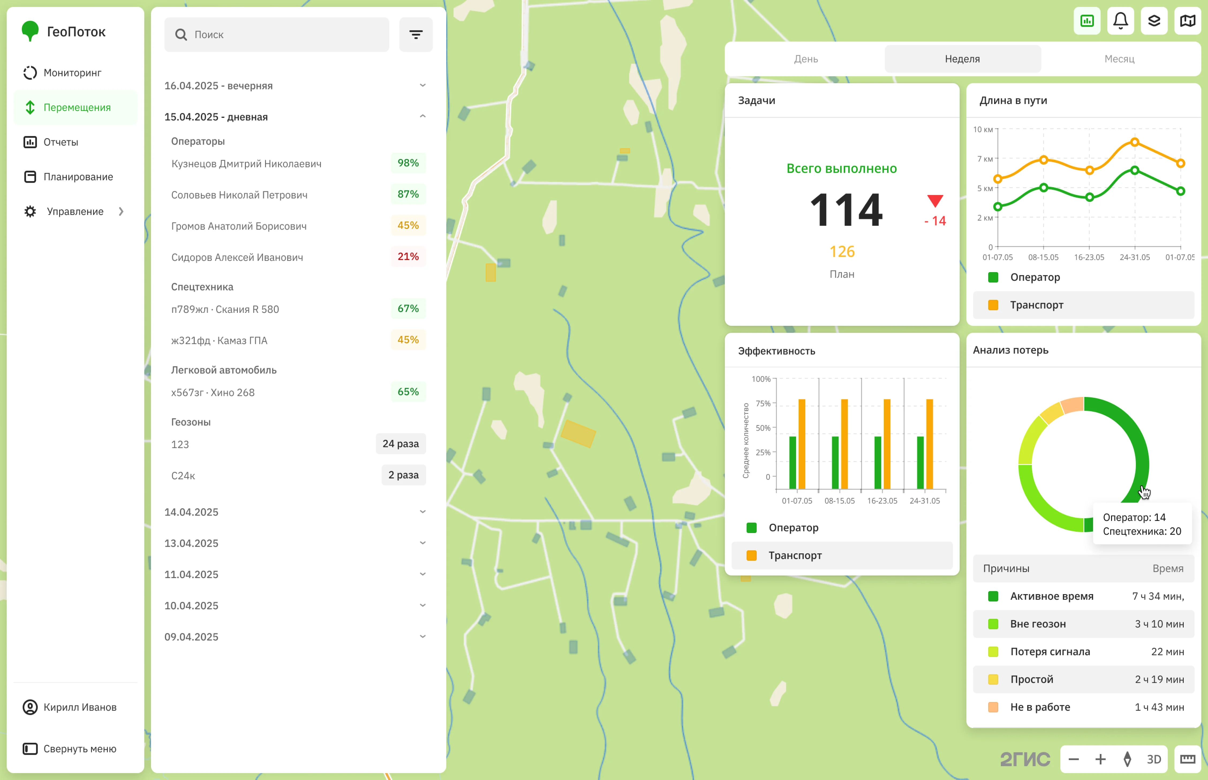
Task: Click the ruler measurement tool
Action: (x=1187, y=759)
